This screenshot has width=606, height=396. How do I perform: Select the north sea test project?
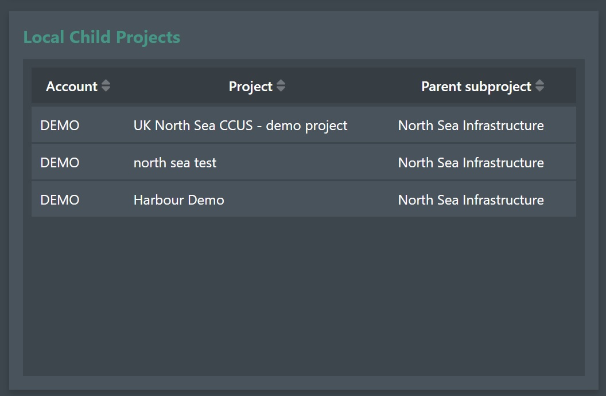tap(175, 163)
